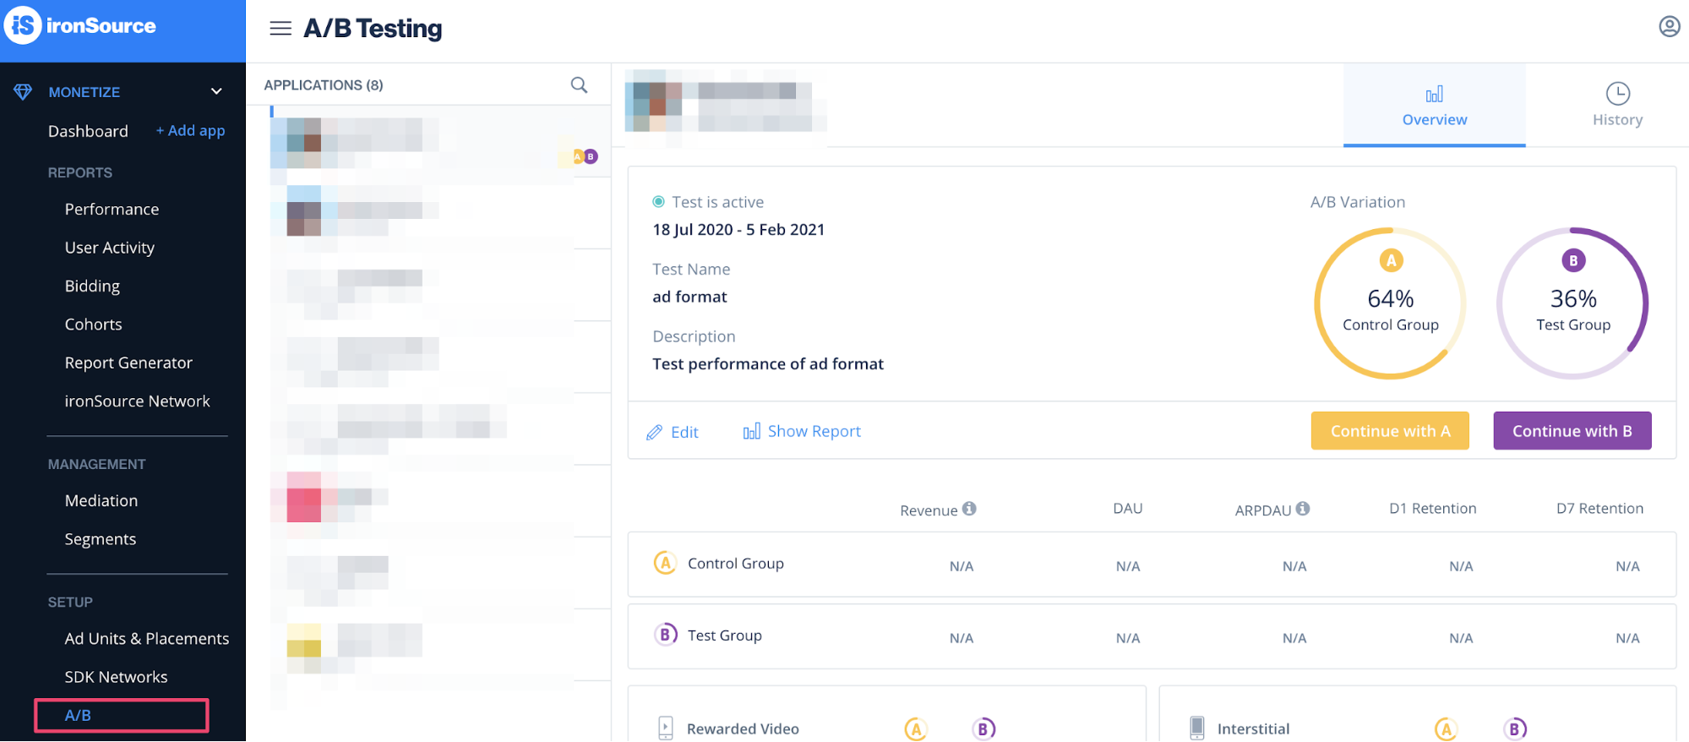Open the hamburger menu beside A/B Testing
Viewport: 1689px width, 742px height.
(281, 29)
